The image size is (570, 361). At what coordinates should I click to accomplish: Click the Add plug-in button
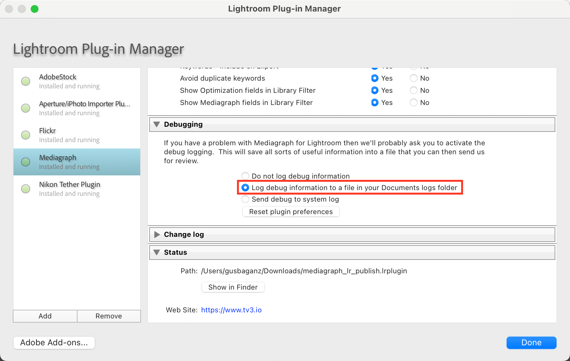point(45,316)
